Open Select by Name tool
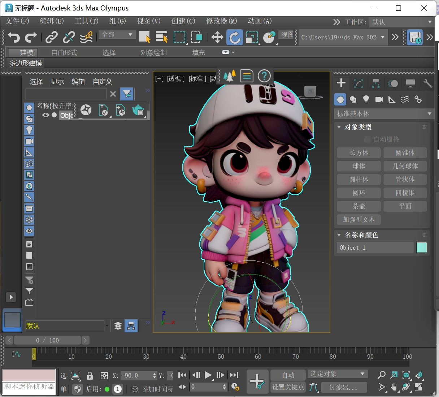 point(162,37)
